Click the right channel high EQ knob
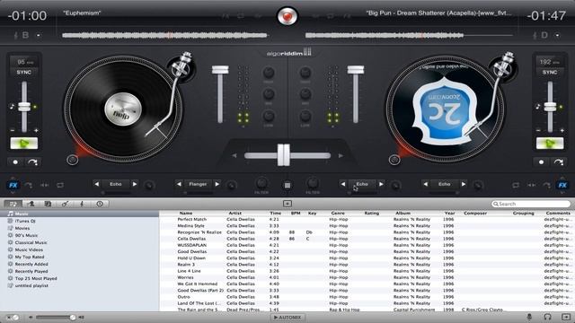The image size is (575, 323). [305, 73]
